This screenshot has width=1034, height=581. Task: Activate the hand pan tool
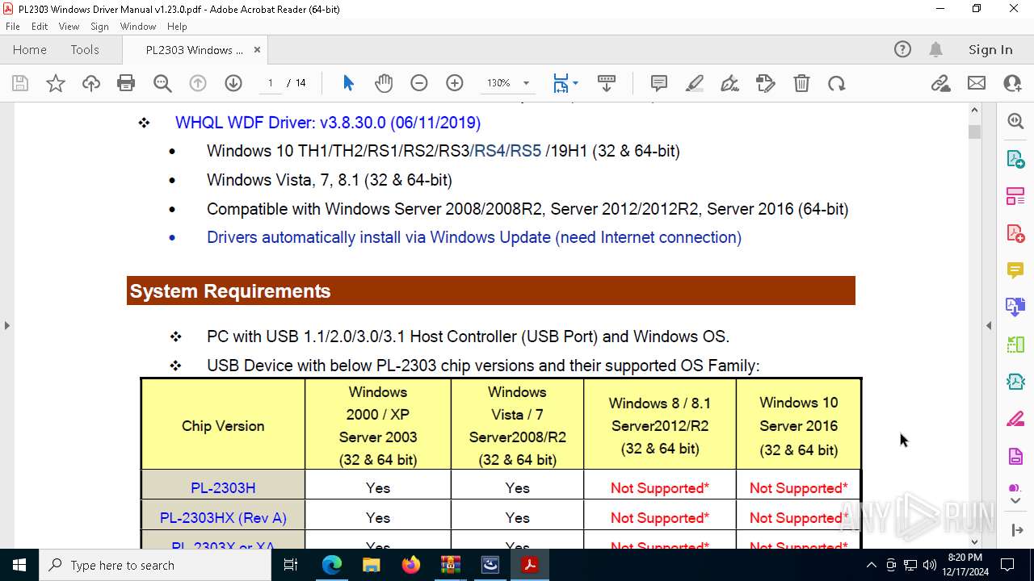pos(384,83)
